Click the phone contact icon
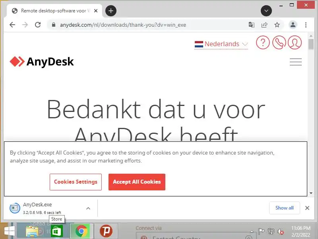The width and height of the screenshot is (318, 239). 279,43
